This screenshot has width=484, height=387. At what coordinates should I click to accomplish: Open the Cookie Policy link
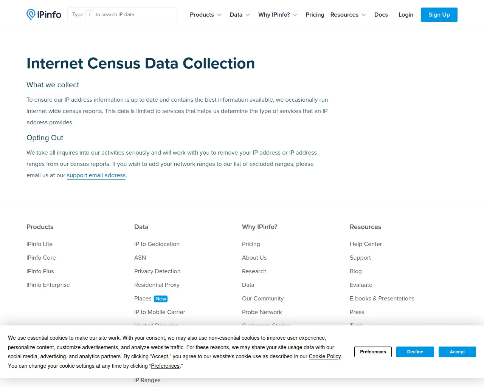coord(324,356)
